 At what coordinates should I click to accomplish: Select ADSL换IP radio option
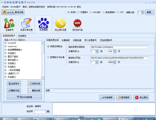(90, 12)
